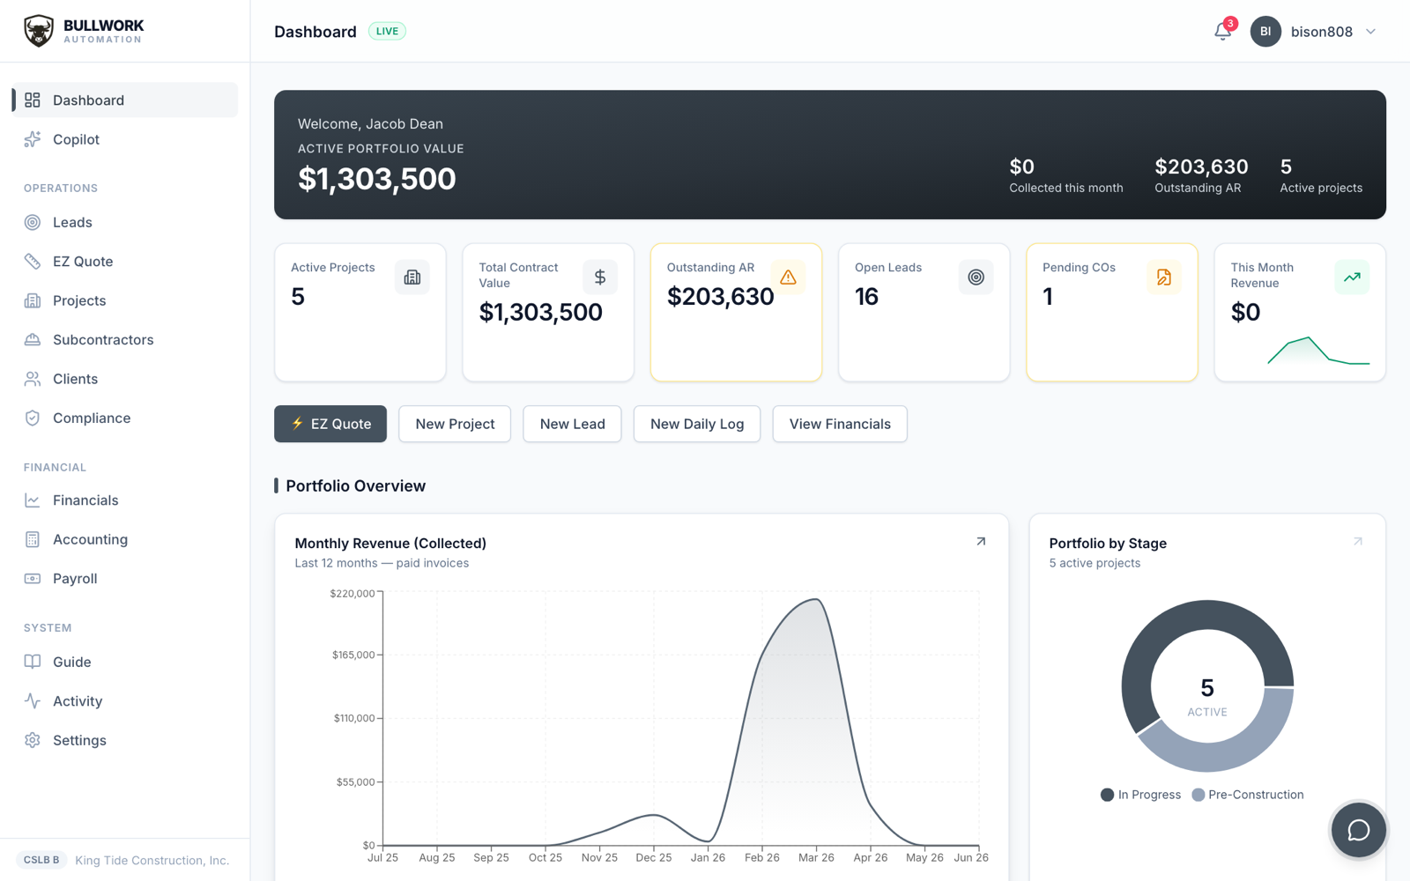1410x881 pixels.
Task: Click the Active Projects card building icon
Action: pos(412,278)
